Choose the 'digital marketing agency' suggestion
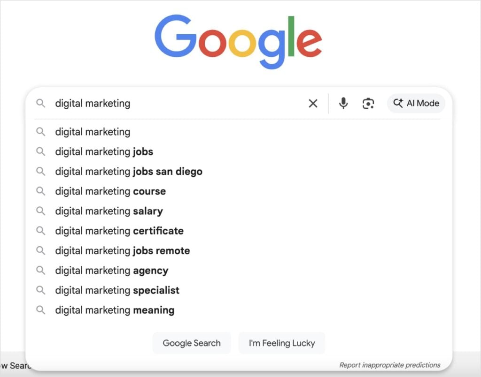This screenshot has height=377, width=481. (x=111, y=271)
